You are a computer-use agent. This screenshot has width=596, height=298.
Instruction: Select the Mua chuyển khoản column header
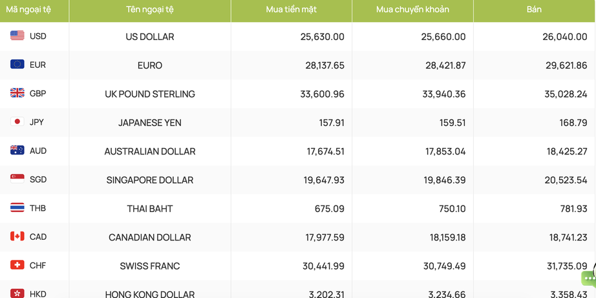[412, 10]
